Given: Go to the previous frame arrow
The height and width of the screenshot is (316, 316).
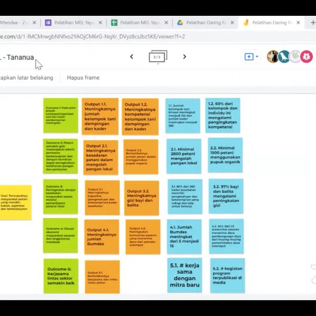Looking at the screenshot, I should 132,57.
